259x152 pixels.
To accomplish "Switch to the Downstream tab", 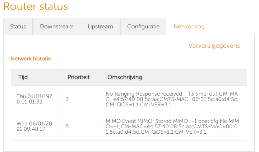I will point(57,27).
